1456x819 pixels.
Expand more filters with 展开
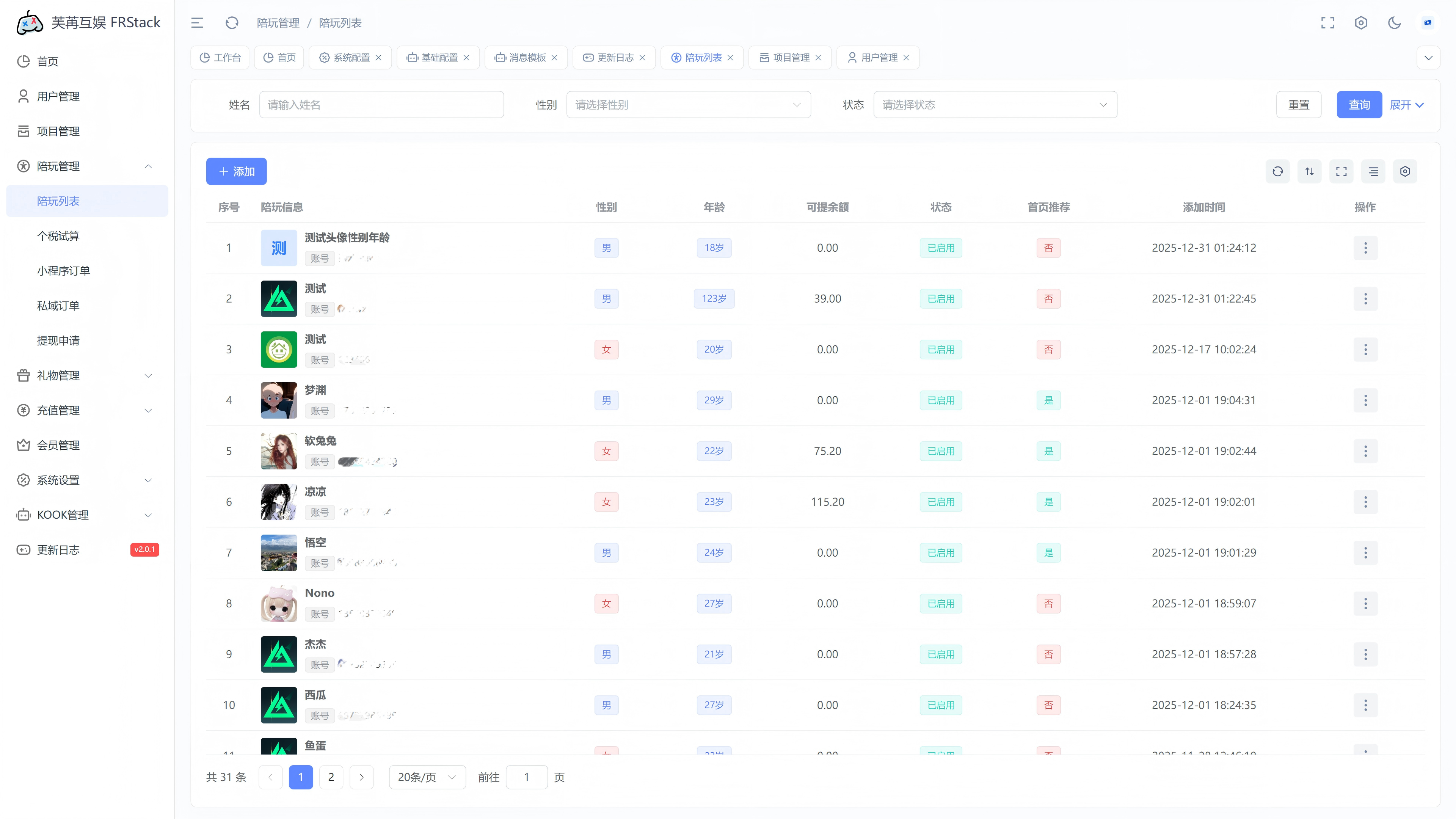point(1406,105)
